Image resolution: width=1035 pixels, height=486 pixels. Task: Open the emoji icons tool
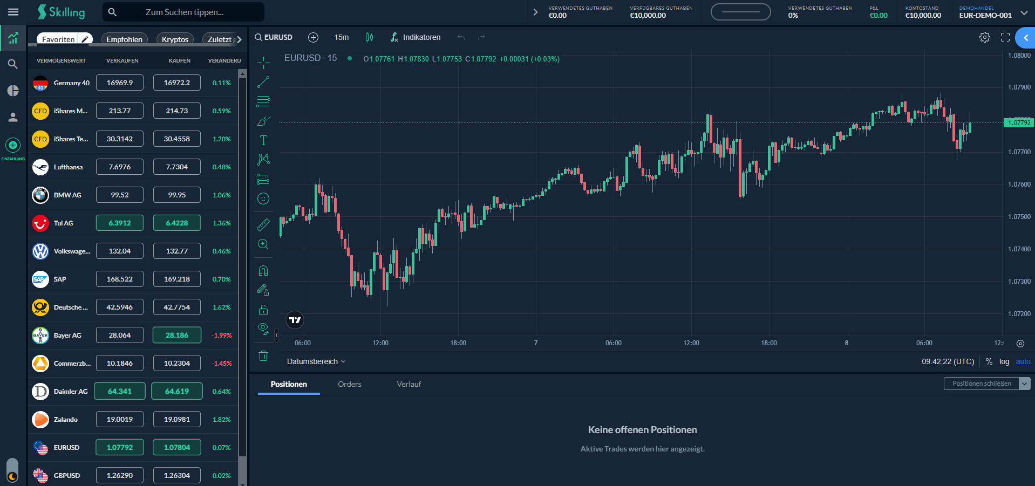tap(263, 198)
